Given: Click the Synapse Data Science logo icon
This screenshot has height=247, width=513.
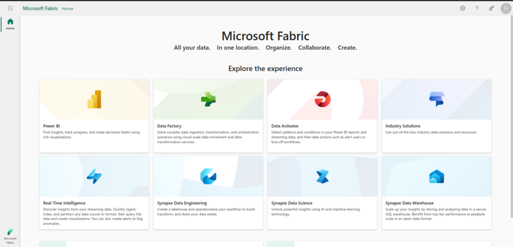Looking at the screenshot, I should (x=322, y=176).
